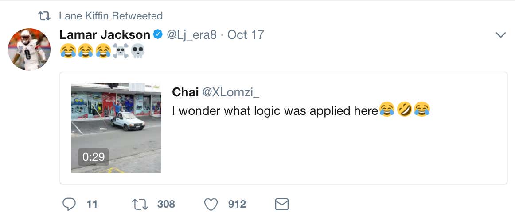Viewport: 515px width, 220px height.
Task: Expand the tweet options chevron menu
Action: (x=500, y=35)
